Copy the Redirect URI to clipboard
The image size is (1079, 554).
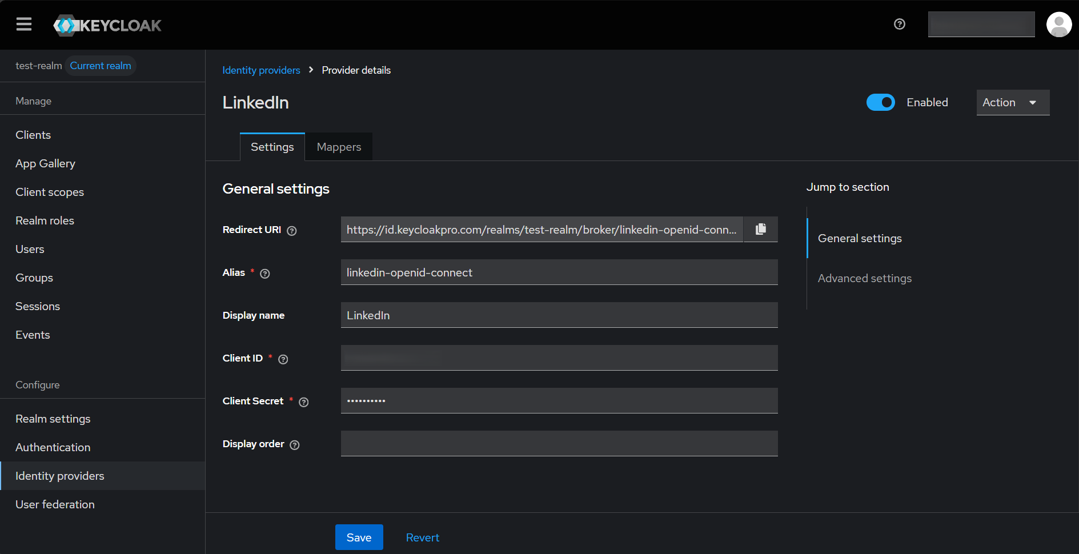coord(761,229)
